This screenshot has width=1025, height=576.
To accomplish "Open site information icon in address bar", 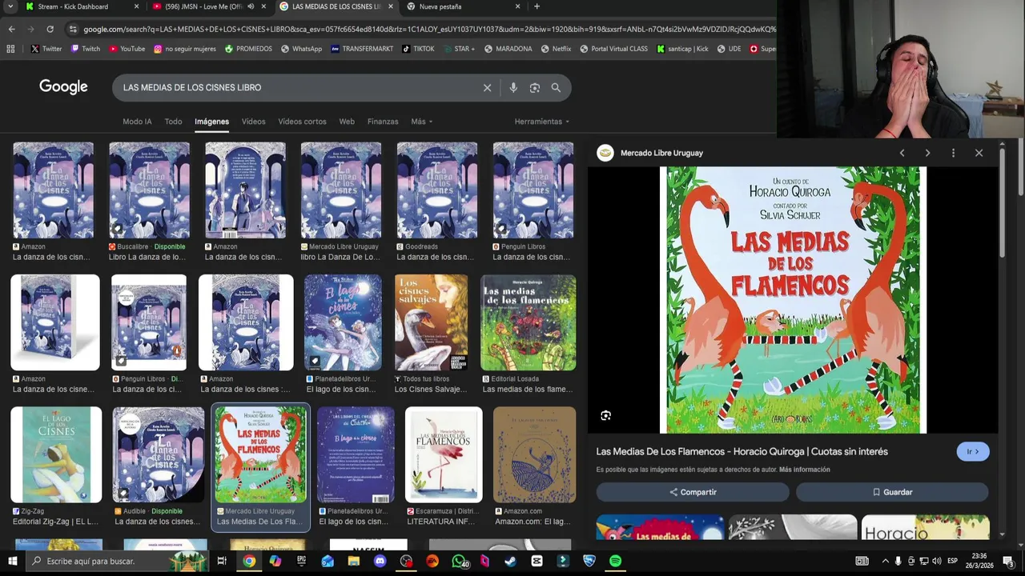I will click(73, 29).
